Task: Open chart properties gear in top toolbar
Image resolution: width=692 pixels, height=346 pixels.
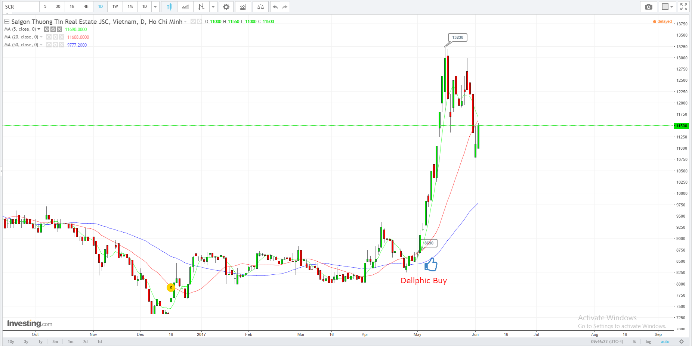Action: pyautogui.click(x=226, y=7)
